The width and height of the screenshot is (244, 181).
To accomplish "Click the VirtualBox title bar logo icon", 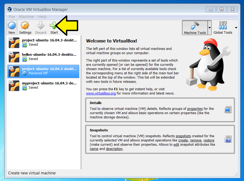I will tap(10, 9).
